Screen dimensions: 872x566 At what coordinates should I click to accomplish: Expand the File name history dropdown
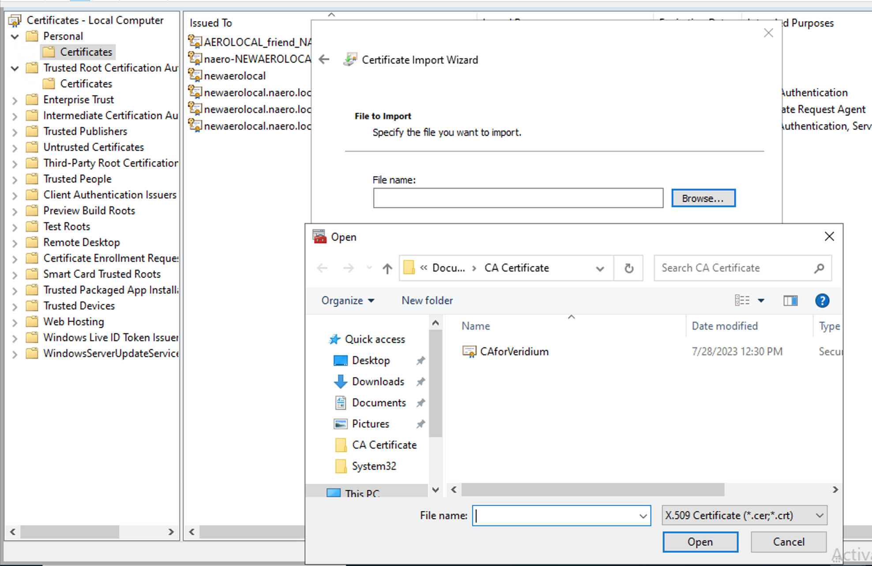tap(643, 516)
